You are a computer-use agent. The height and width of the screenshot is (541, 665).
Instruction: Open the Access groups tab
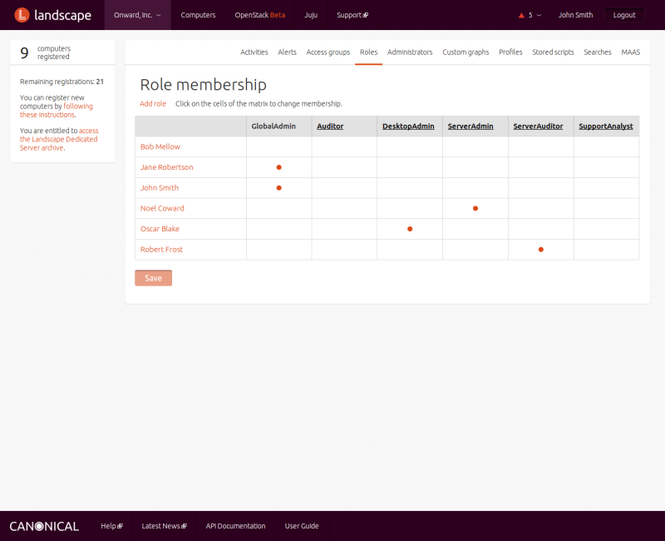[328, 52]
